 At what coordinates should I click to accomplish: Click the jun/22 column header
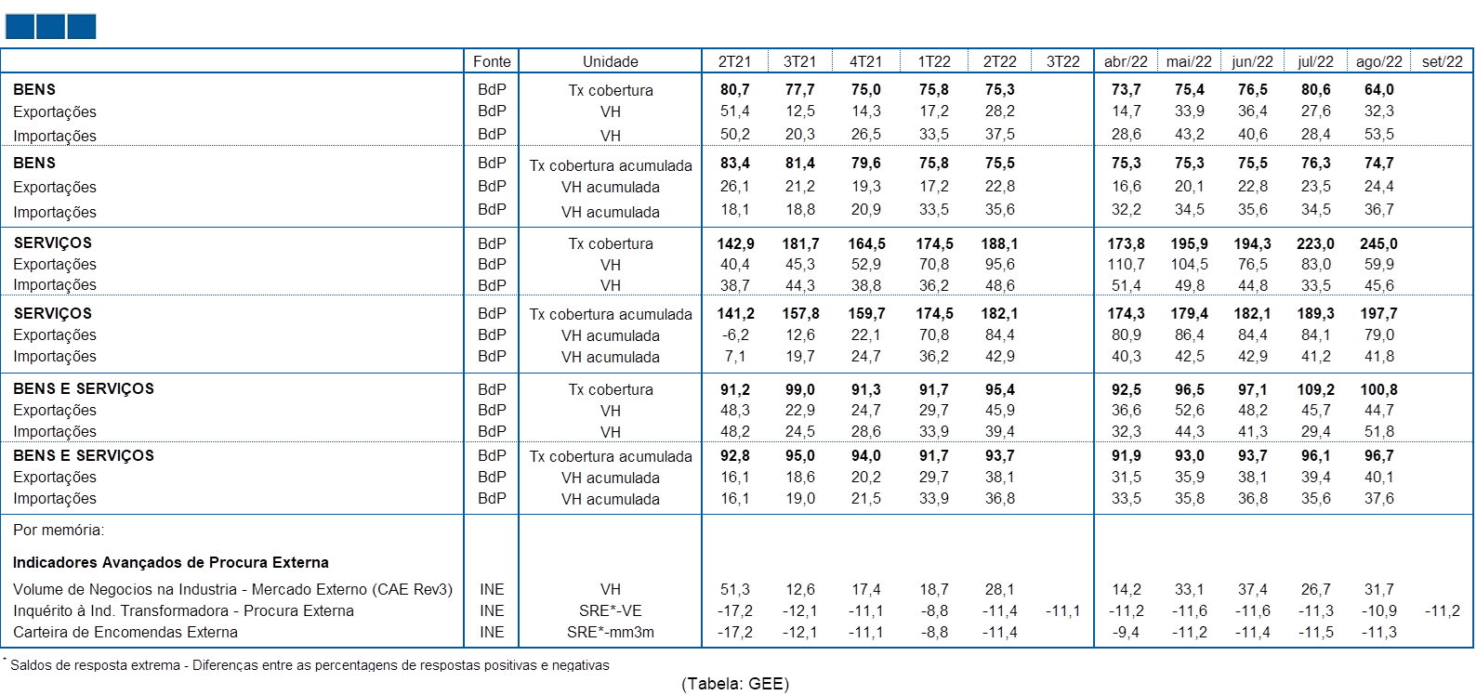coord(1252,61)
